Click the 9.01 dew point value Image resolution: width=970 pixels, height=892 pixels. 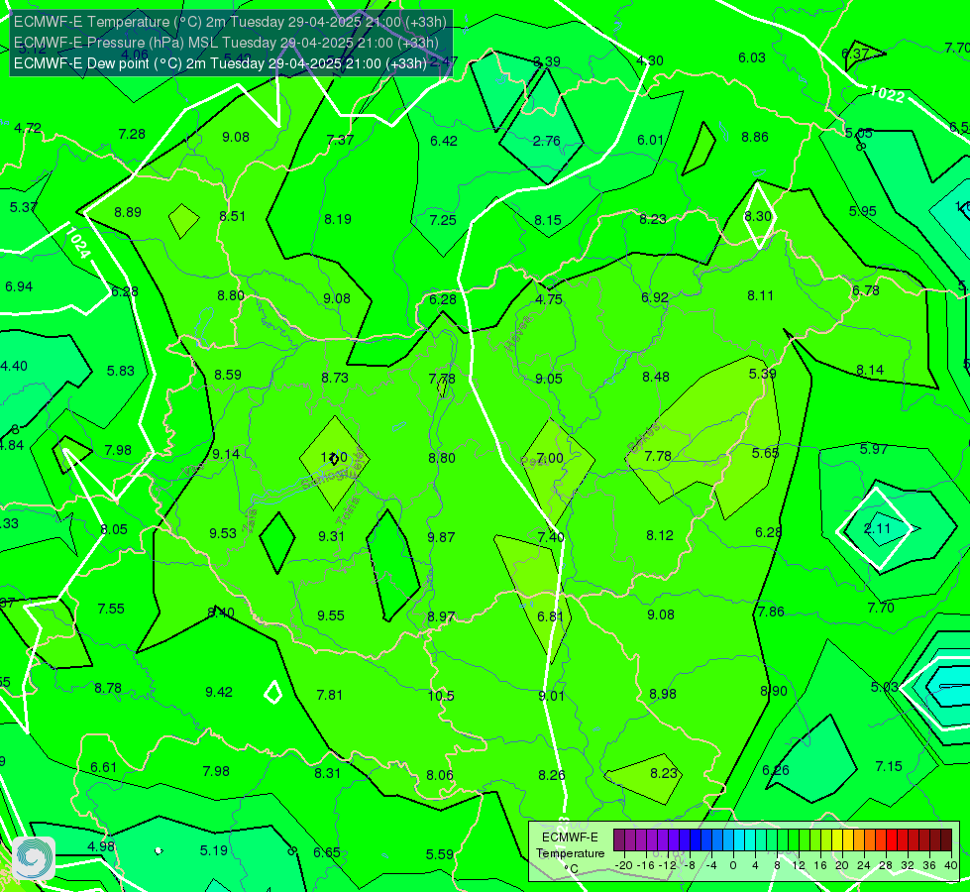coord(551,697)
